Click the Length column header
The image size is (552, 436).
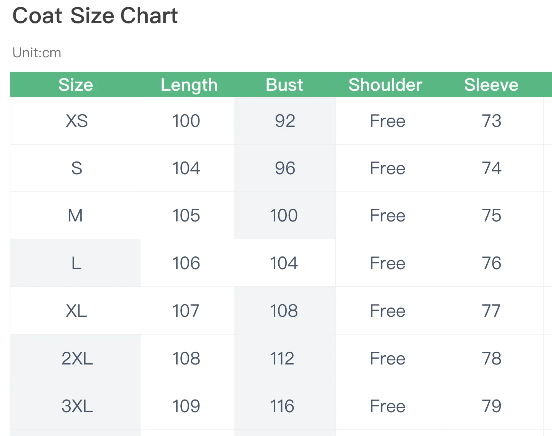coord(189,85)
